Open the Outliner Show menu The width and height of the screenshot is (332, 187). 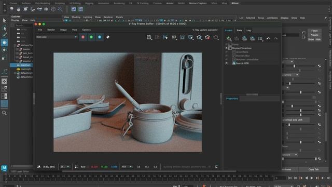click(24, 20)
